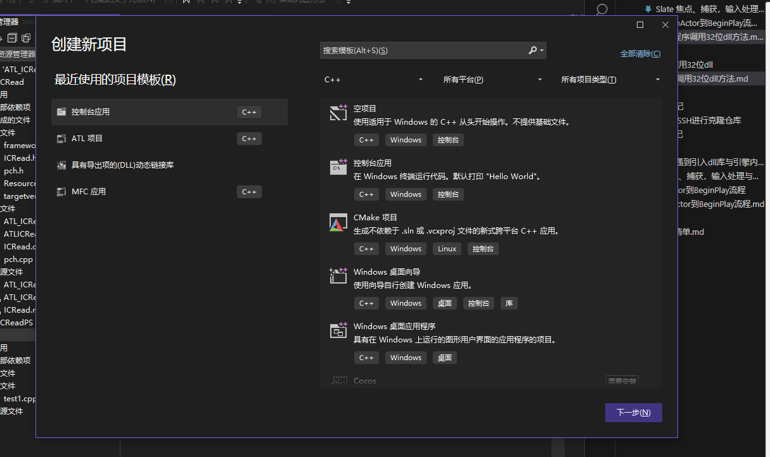
Task: Open the 清单.md entry in the background list
Action: (690, 232)
